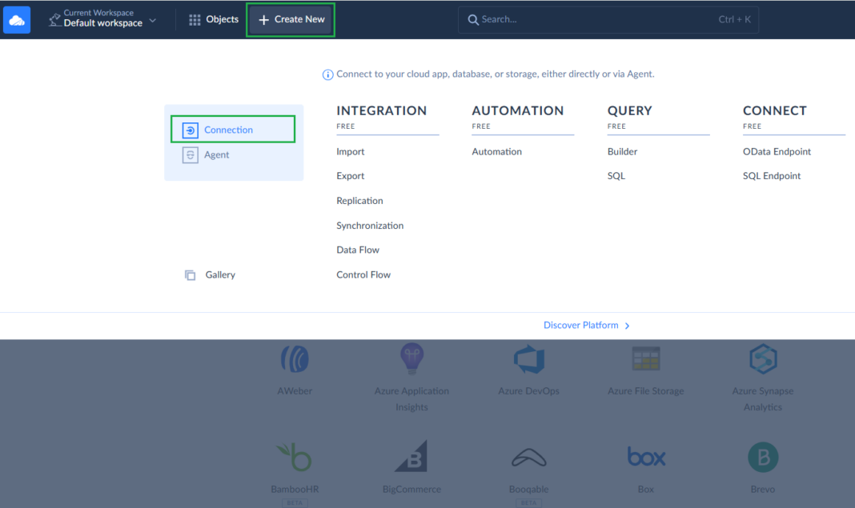Expand the Default workspace selector
The height and width of the screenshot is (508, 855).
(102, 18)
